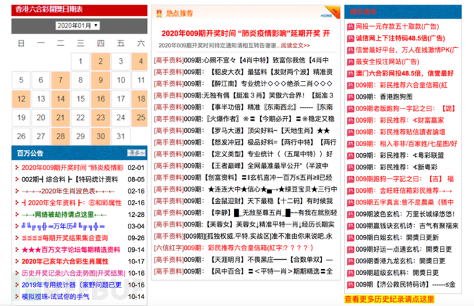This screenshot has width=474, height=306.
Task: Open the 【怒发冲冠】极品好料 post
Action: [x=245, y=143]
